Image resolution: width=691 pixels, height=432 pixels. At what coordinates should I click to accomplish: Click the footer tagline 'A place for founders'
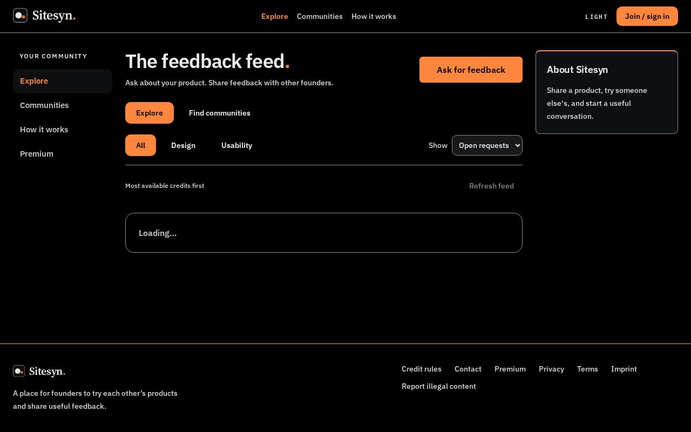click(x=95, y=400)
